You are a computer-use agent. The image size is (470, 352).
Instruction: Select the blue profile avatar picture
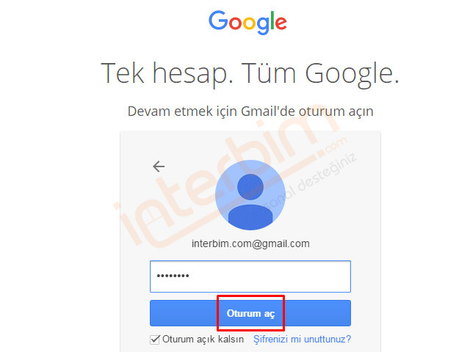250,195
